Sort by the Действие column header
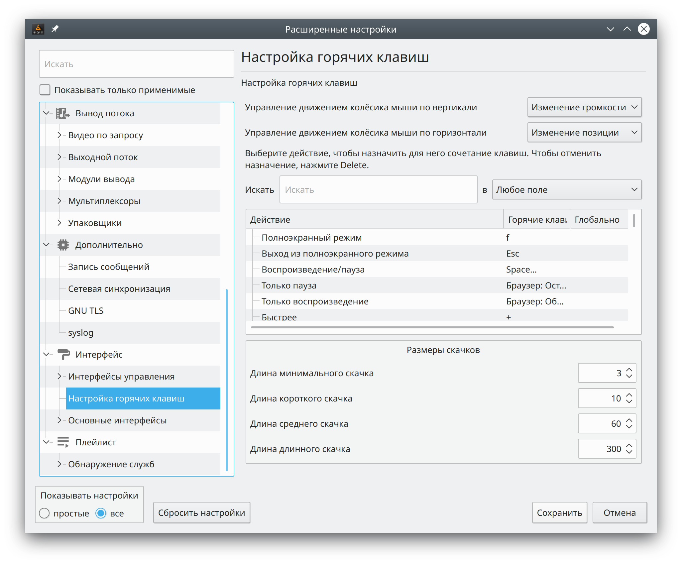This screenshot has height=564, width=682. (x=375, y=220)
